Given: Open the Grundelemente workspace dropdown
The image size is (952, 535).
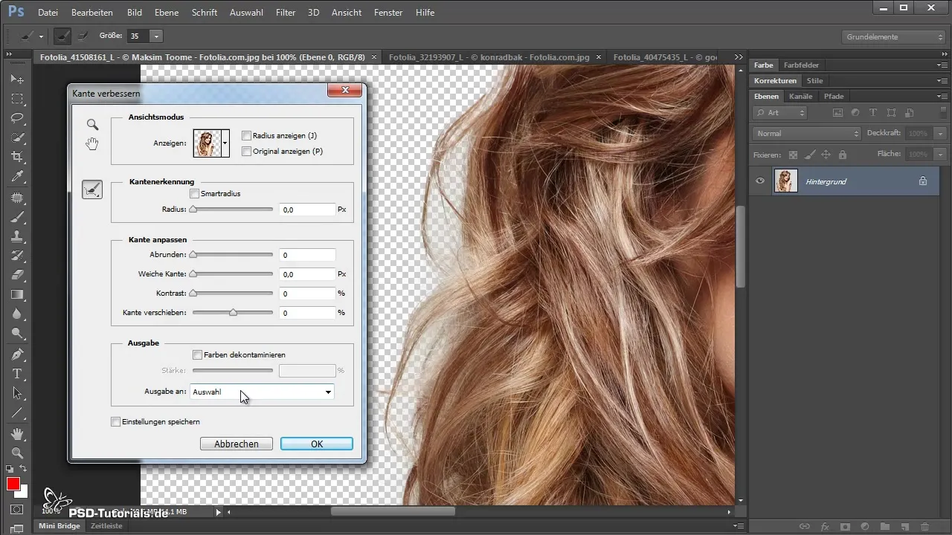Looking at the screenshot, I should point(894,36).
